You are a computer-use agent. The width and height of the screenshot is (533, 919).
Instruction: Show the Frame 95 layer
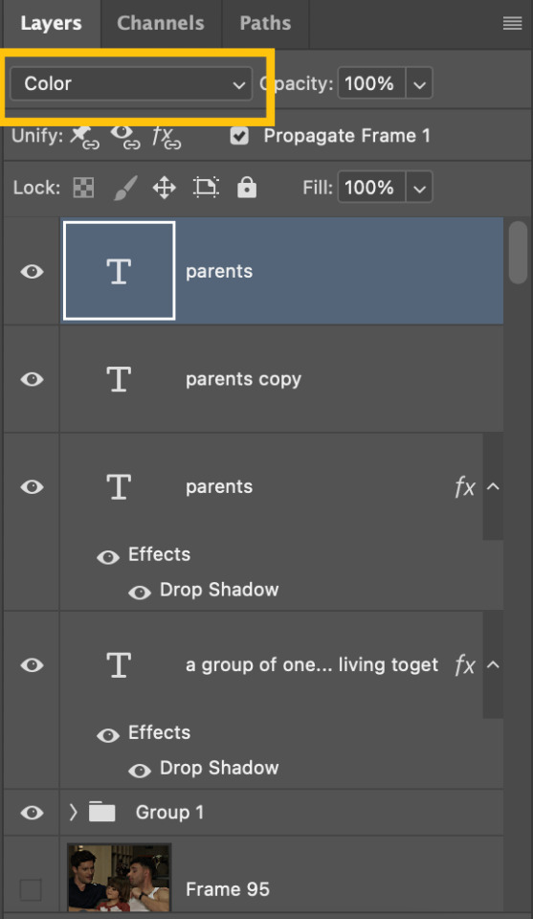pyautogui.click(x=31, y=889)
